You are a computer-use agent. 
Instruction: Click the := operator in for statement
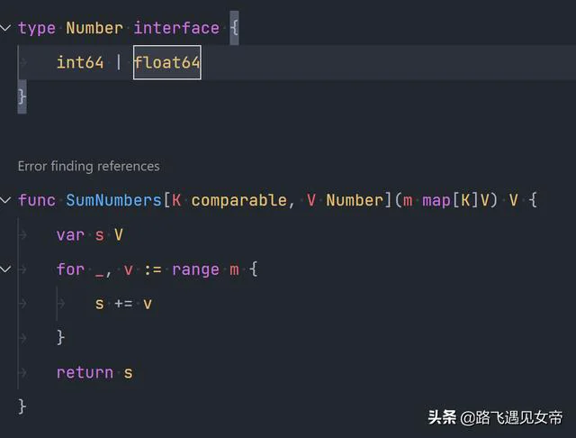[152, 269]
